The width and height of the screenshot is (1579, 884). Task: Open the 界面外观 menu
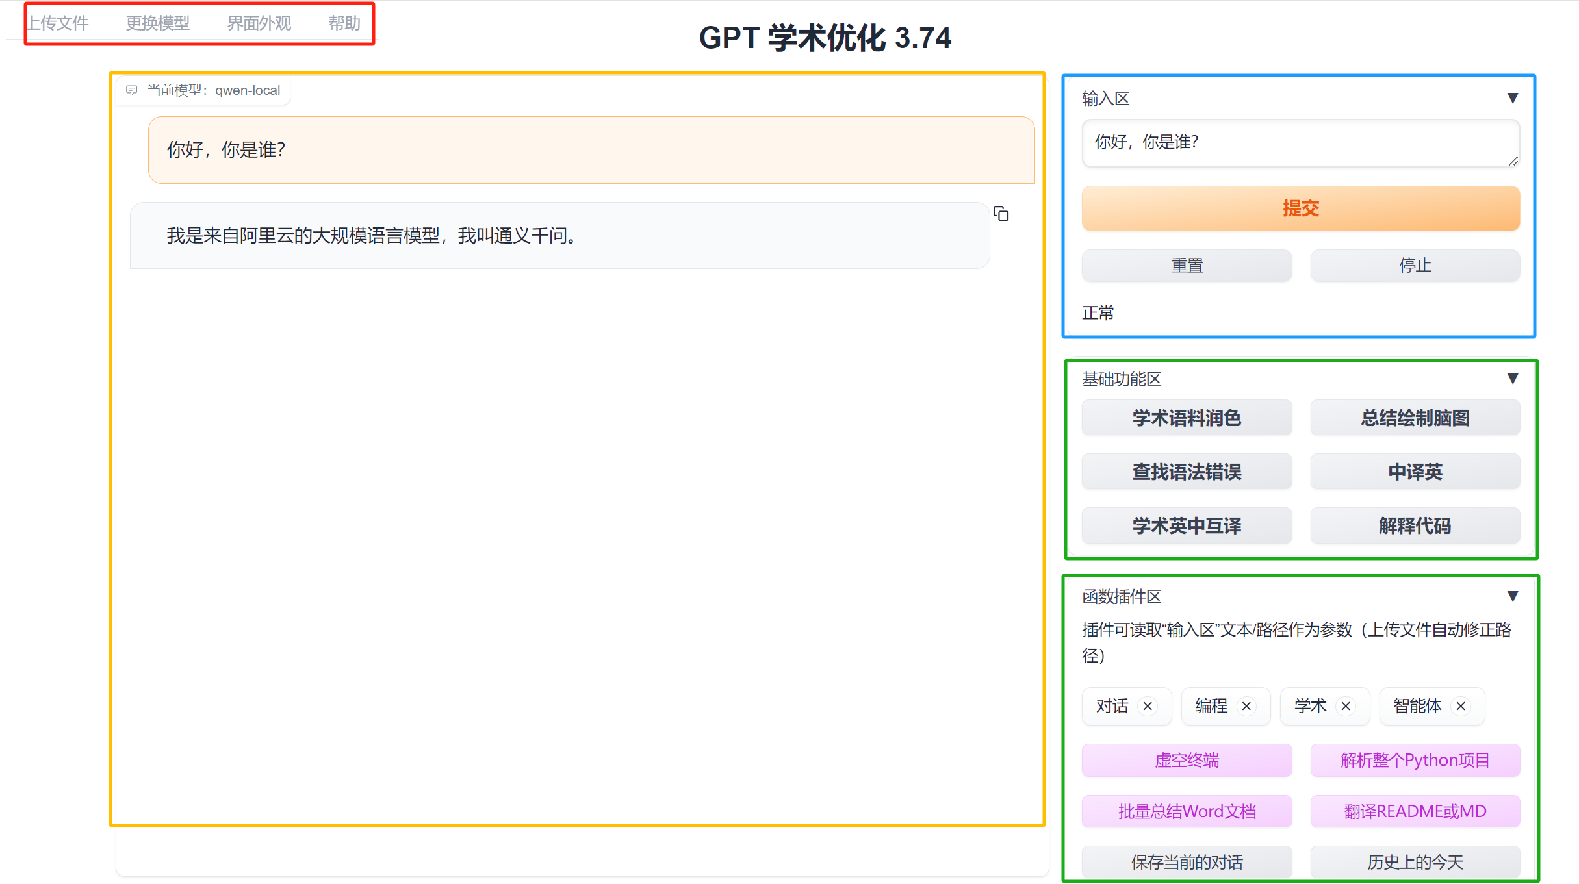pos(259,23)
